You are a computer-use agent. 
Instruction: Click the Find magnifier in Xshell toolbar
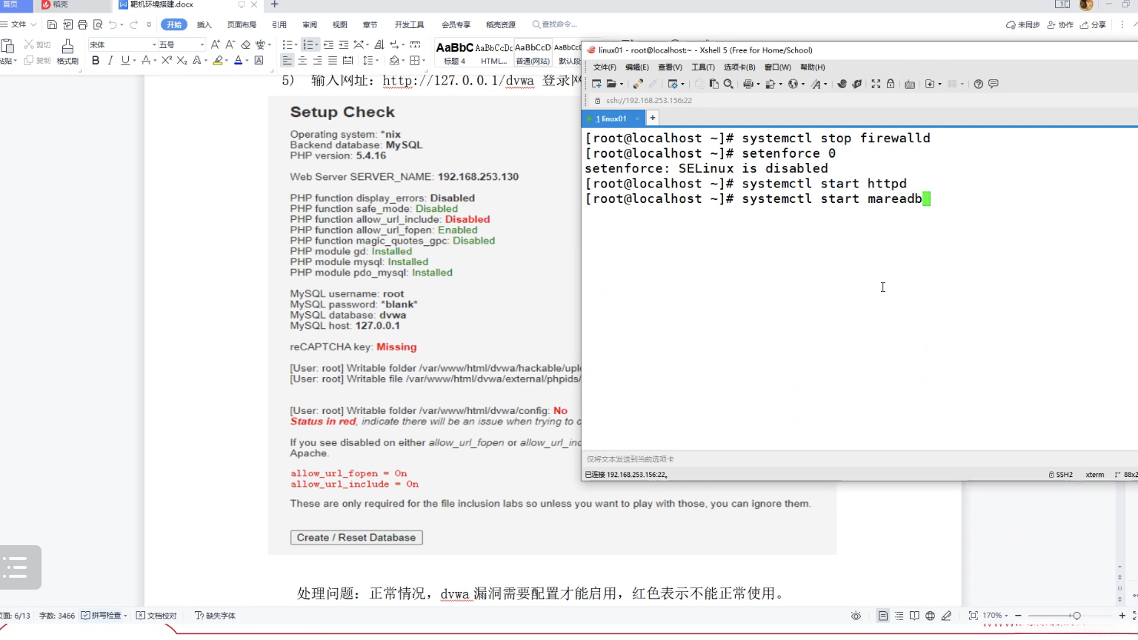point(728,84)
